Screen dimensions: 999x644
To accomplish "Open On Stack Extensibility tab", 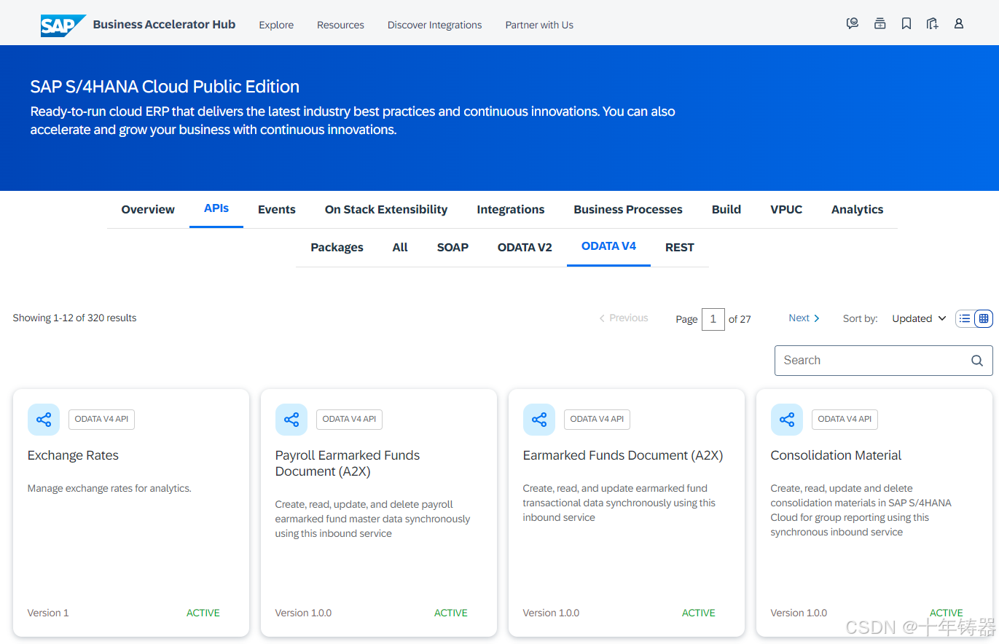I will 386,209.
